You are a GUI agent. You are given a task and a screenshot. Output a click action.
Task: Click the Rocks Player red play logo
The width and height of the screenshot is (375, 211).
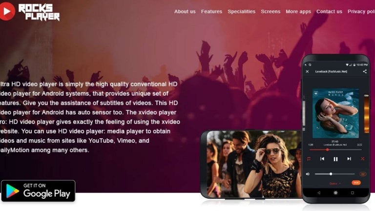[x=7, y=11]
